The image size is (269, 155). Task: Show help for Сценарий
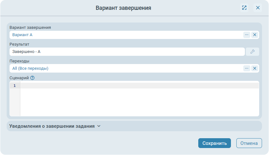tap(32, 78)
